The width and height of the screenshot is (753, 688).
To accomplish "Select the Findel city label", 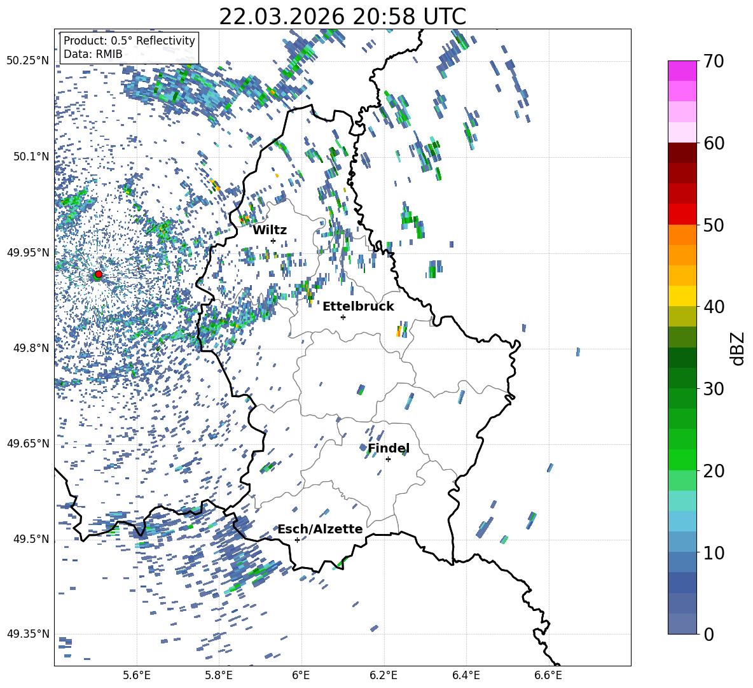I will (389, 448).
